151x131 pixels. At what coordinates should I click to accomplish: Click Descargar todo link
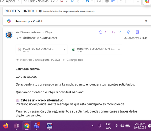click(75, 60)
